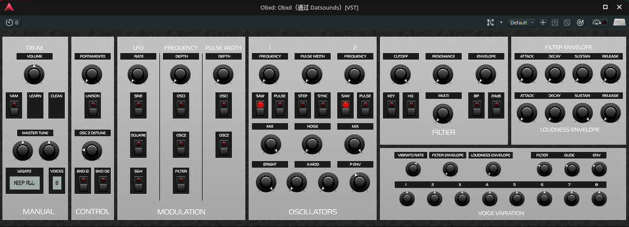Click the CLEAN button
The width and height of the screenshot is (629, 227).
tap(56, 106)
